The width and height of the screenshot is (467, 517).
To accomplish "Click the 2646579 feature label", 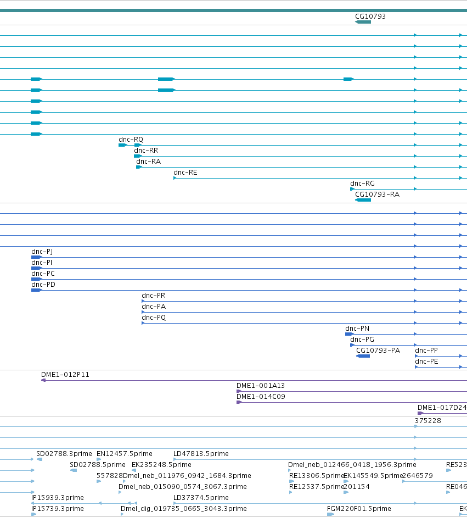I will click(418, 476).
